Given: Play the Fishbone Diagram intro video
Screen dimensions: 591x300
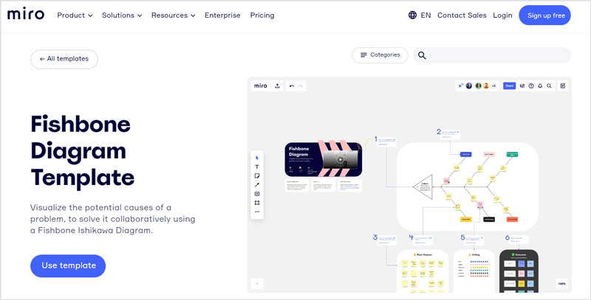Looking at the screenshot, I should 341,160.
